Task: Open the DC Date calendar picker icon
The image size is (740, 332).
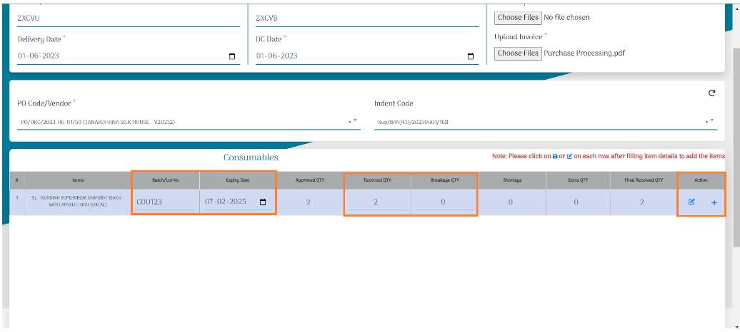Action: pos(471,56)
